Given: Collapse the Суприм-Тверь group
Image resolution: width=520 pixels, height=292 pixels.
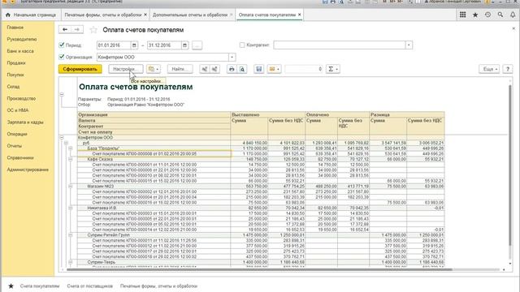Looking at the screenshot, I should pos(71,262).
